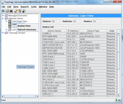The width and height of the screenshot is (123, 104).
Task: Open the Edit menu
Action: 9,7
